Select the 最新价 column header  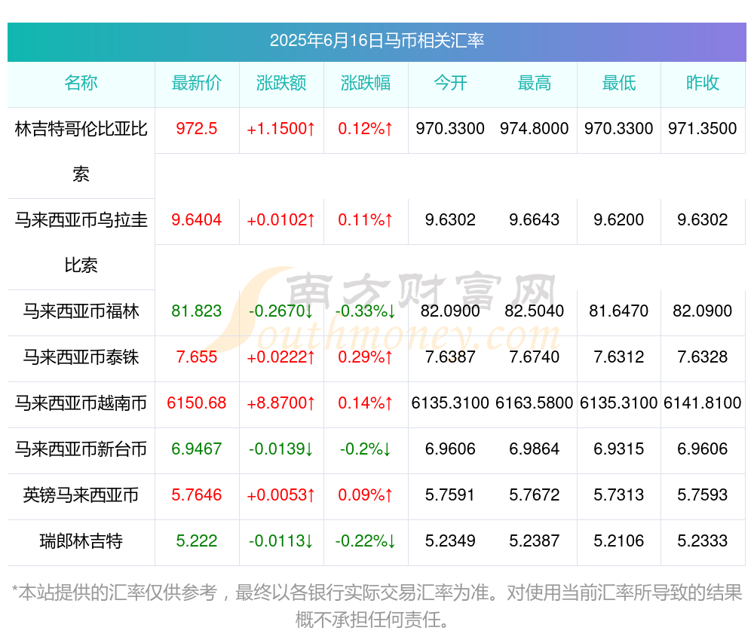pos(197,83)
